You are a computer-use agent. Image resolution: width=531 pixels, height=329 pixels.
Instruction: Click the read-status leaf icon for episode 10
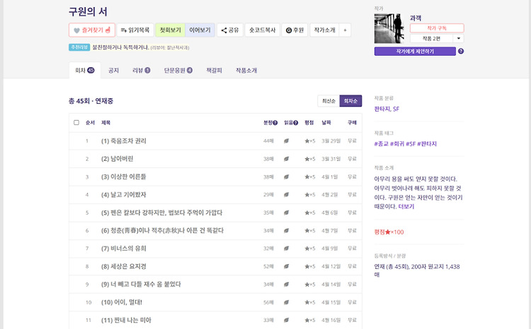tap(287, 302)
